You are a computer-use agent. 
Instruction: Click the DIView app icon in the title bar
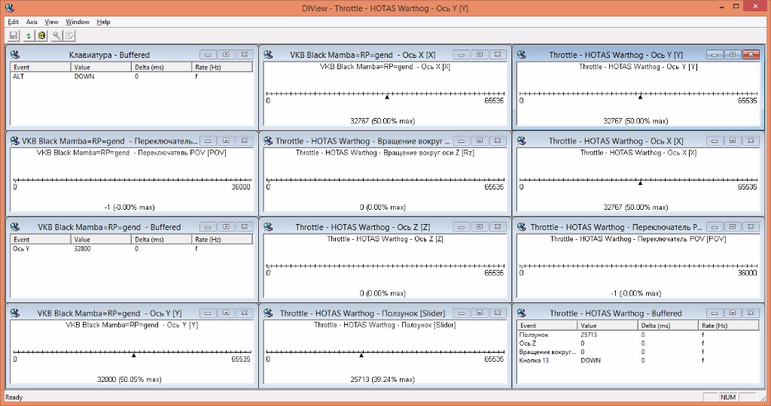pyautogui.click(x=9, y=8)
